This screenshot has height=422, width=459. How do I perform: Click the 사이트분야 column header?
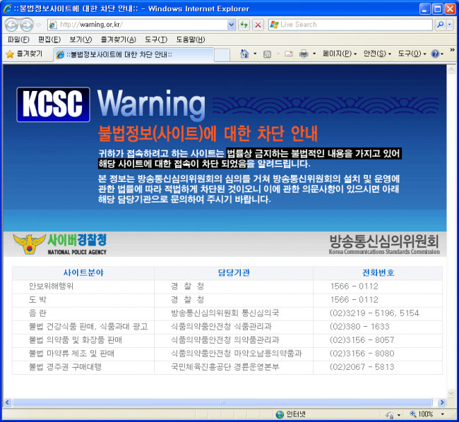tap(83, 272)
